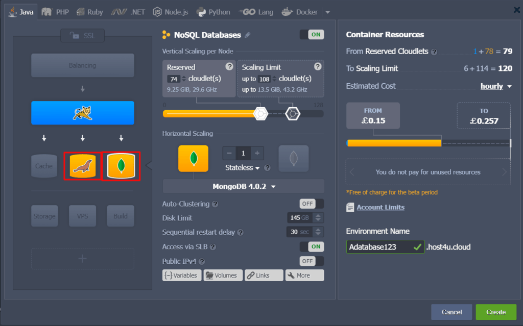Click the Balancing layer block
Screen dimensions: 523x326
83,65
